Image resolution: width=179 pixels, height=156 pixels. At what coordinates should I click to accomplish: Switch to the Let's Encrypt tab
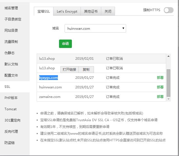click(67, 11)
